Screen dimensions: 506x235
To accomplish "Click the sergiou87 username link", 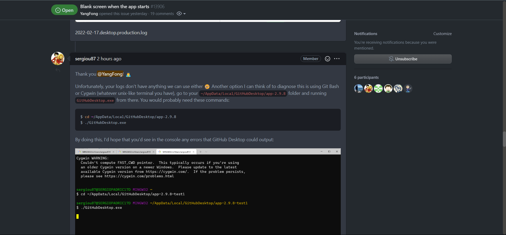I will [x=85, y=59].
